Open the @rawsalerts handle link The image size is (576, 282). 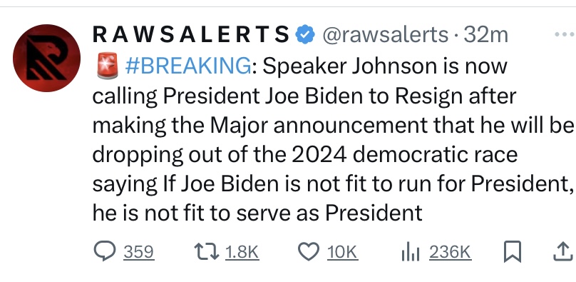[x=386, y=35]
